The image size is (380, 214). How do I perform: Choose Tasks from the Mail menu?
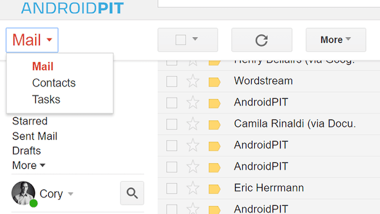pos(46,99)
